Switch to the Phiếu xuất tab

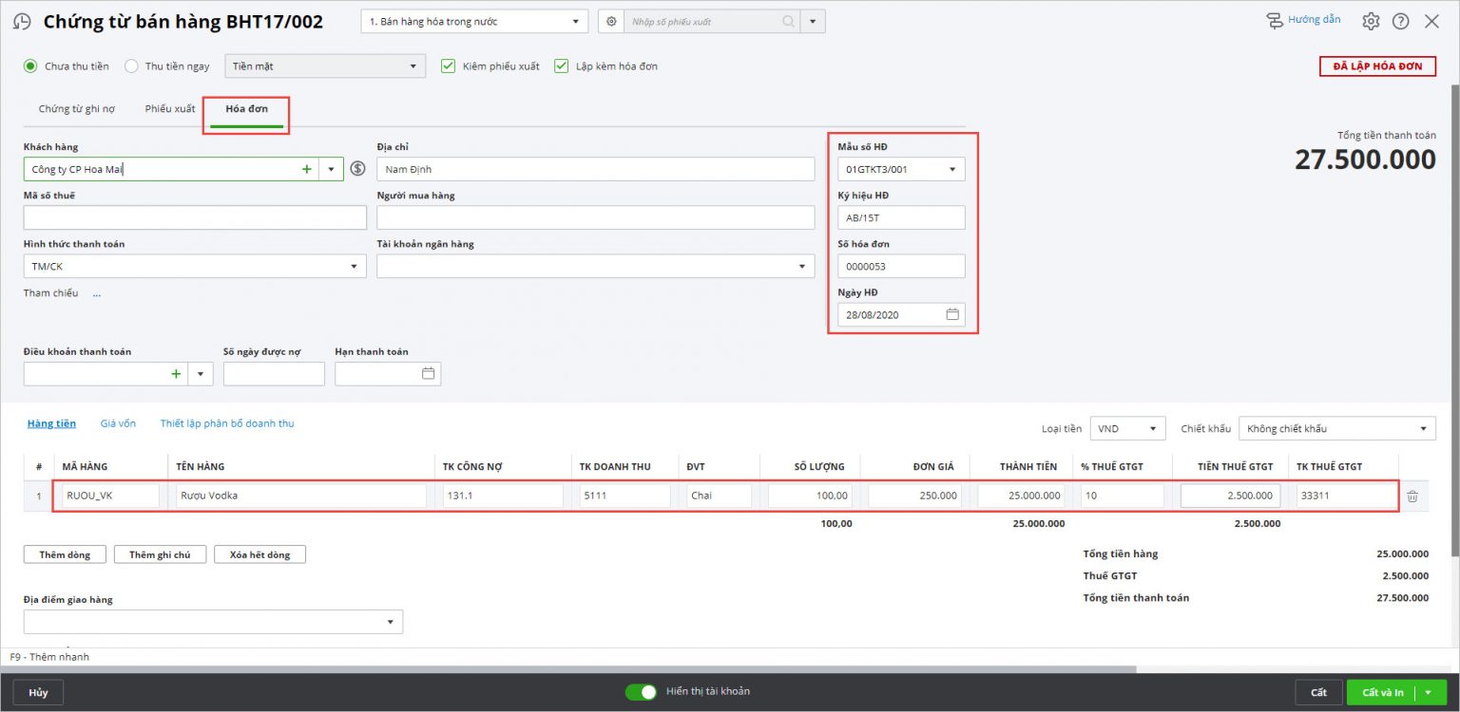170,109
